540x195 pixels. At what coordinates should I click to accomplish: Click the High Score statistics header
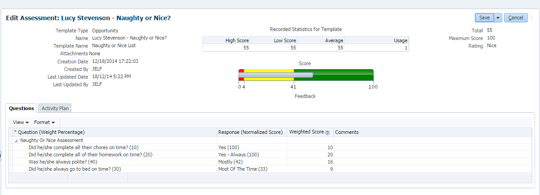click(x=226, y=40)
